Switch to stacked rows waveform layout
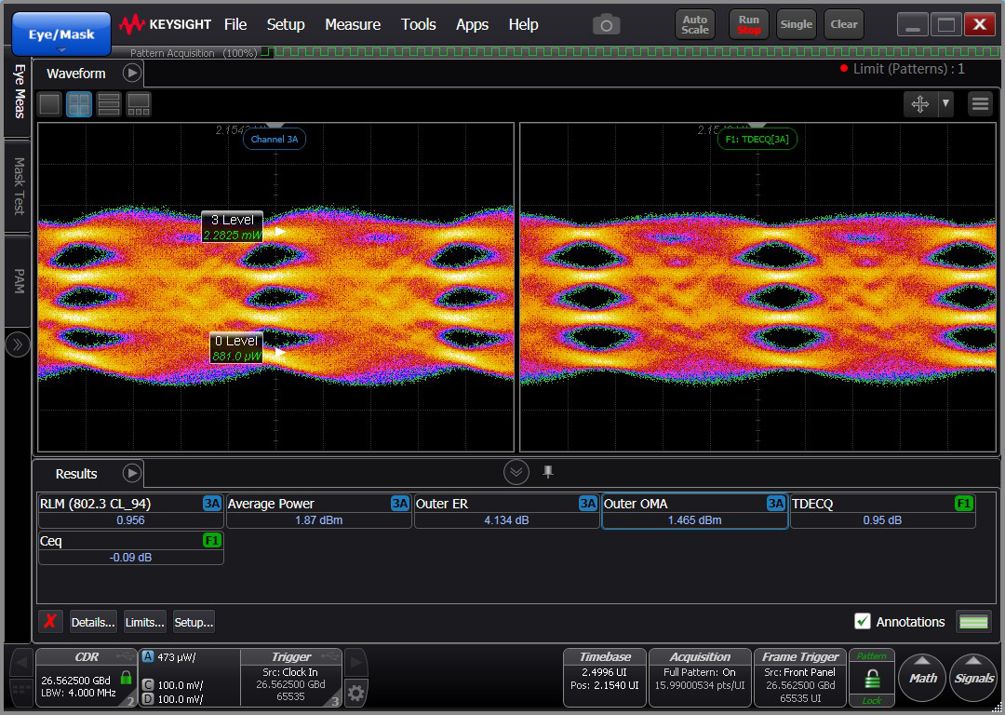Viewport: 1005px width, 715px height. click(x=109, y=104)
